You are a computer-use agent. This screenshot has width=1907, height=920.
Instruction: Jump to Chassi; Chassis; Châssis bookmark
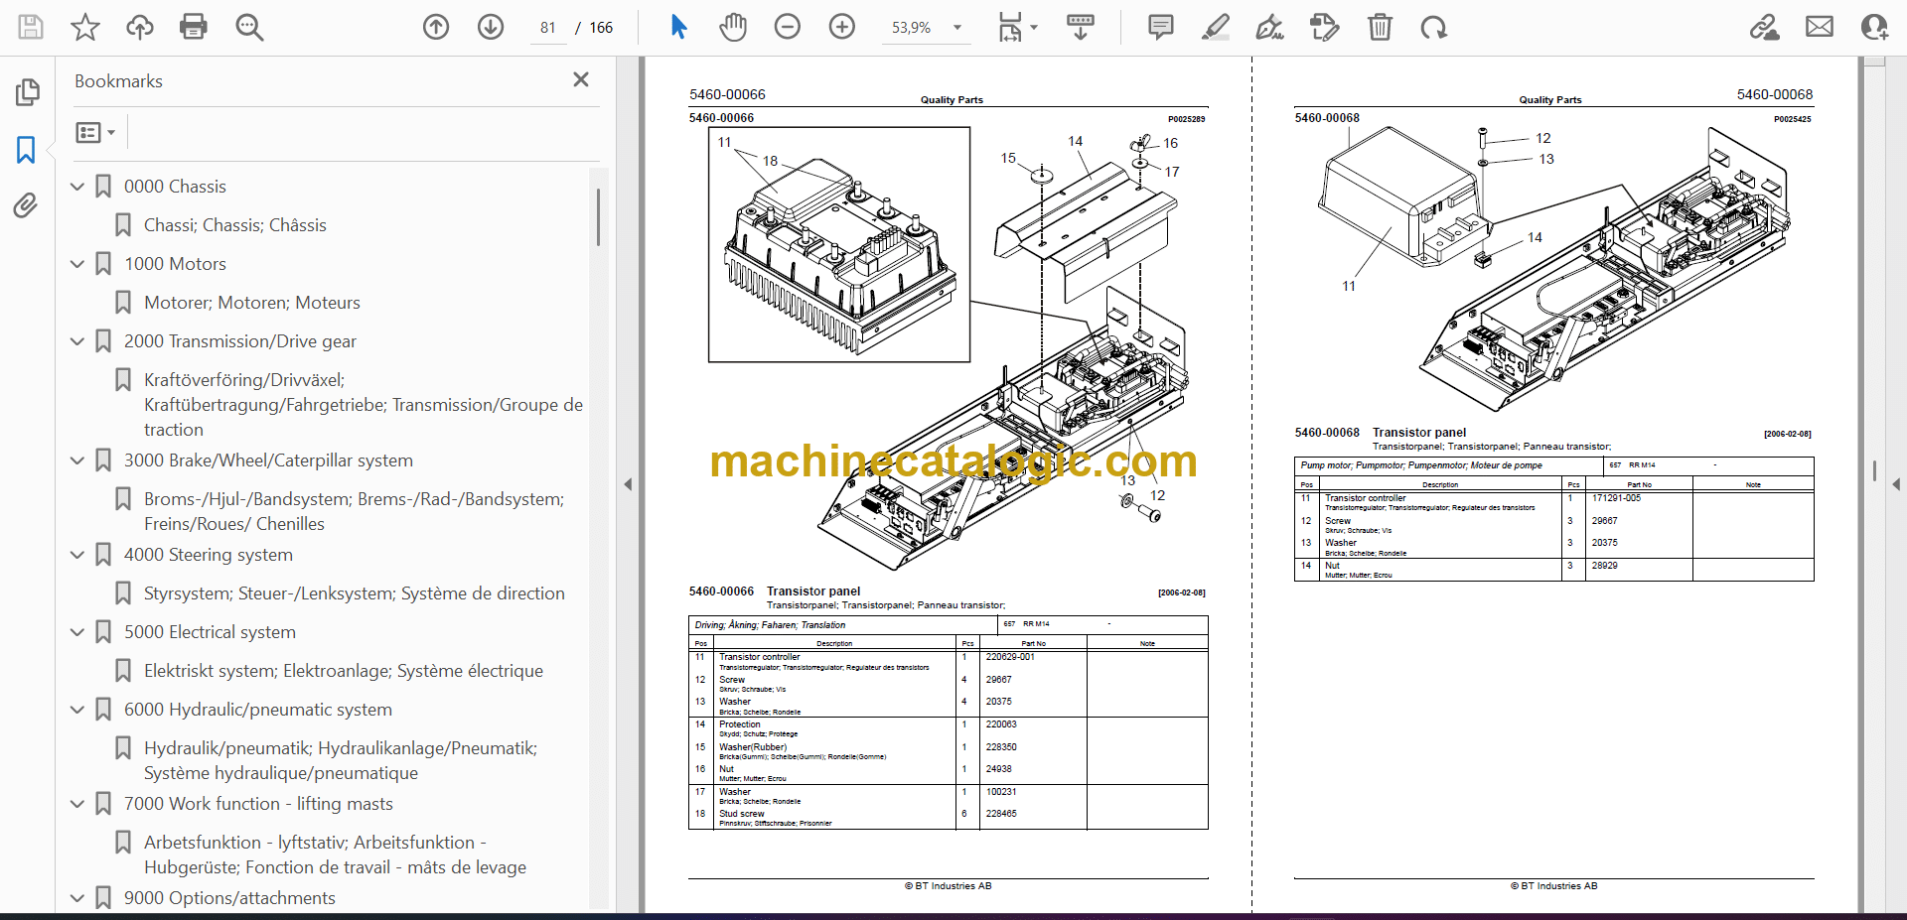(x=235, y=225)
